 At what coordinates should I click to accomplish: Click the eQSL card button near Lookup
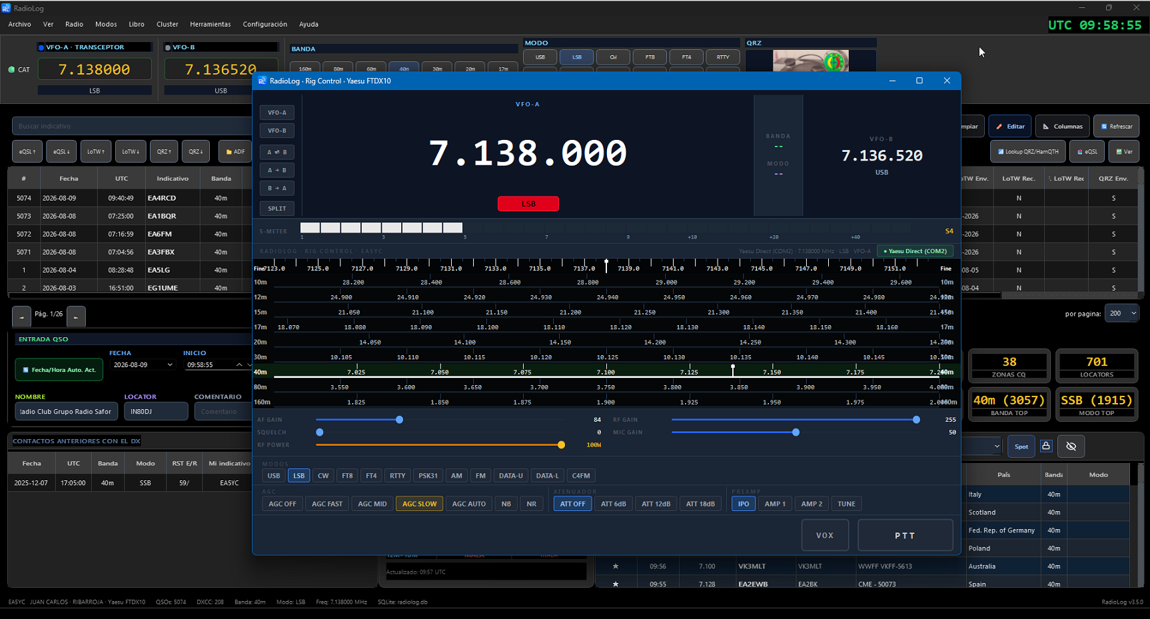pos(1086,151)
